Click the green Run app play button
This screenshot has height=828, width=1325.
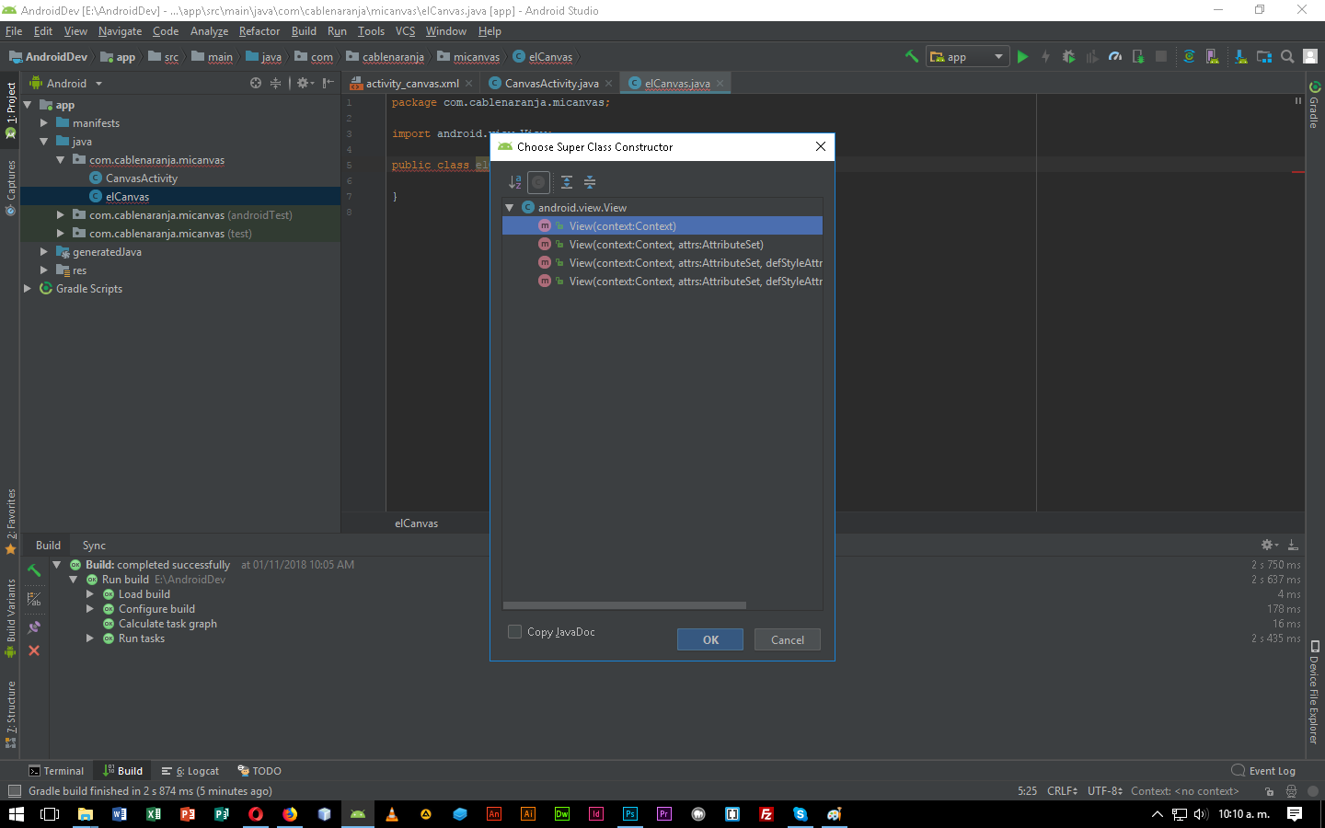1022,56
